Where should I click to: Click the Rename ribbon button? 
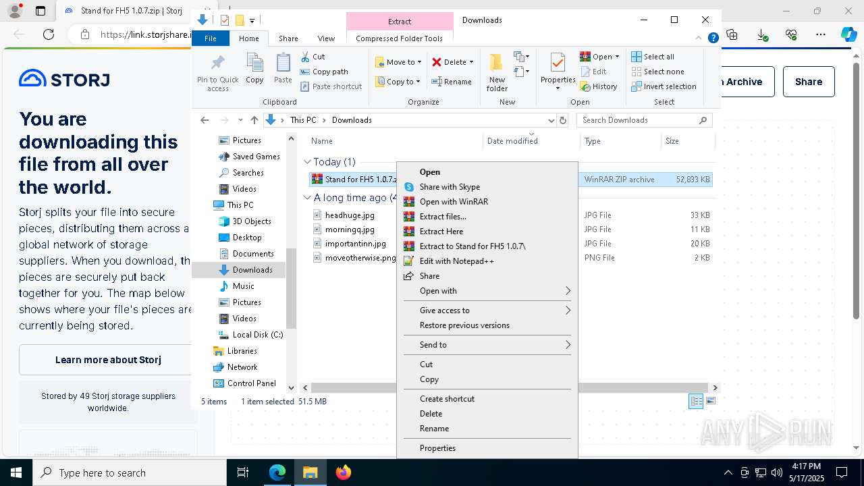coord(452,82)
